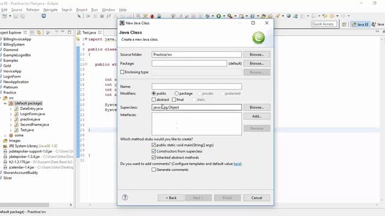Click the Name input field
385x216 pixels.
click(x=197, y=86)
